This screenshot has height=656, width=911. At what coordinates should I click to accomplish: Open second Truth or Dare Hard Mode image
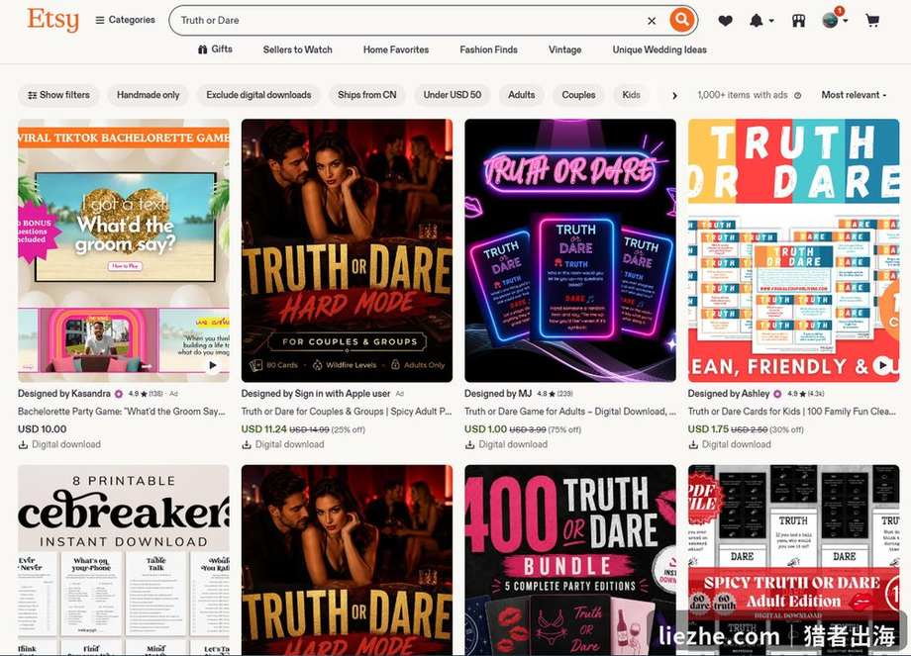tap(347, 560)
